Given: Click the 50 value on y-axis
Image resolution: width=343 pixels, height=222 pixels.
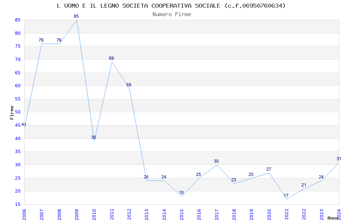Looking at the screenshot, I should 18,112.
